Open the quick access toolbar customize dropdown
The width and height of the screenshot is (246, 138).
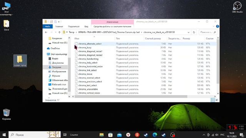pyautogui.click(x=59, y=21)
